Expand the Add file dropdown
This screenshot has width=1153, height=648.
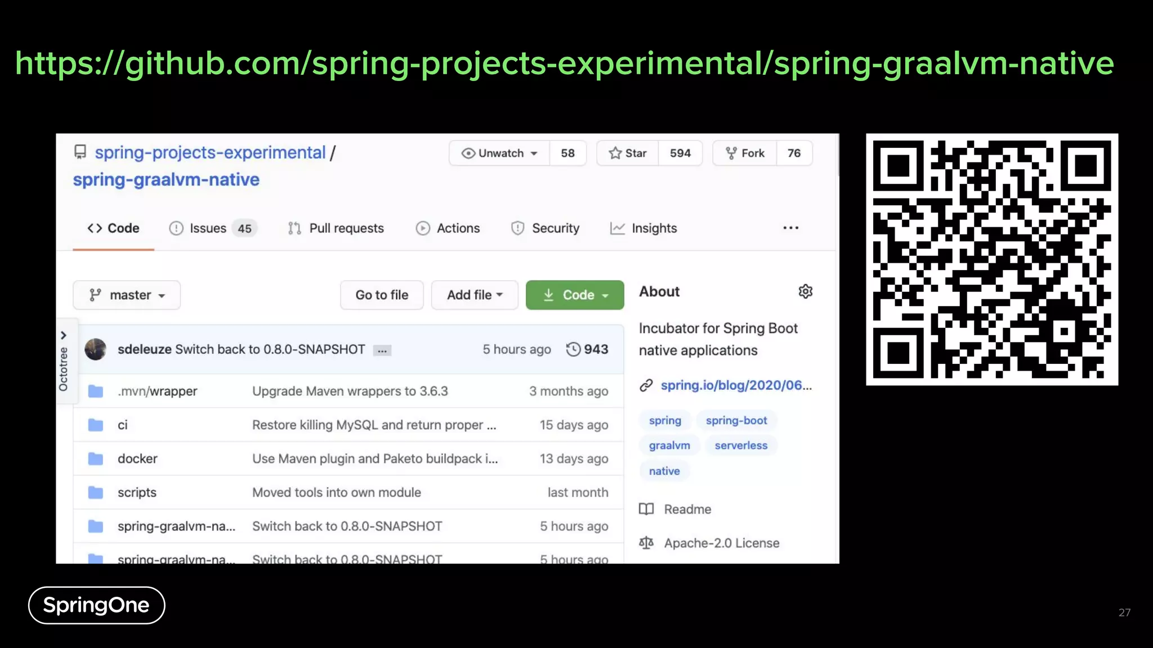[x=475, y=295]
